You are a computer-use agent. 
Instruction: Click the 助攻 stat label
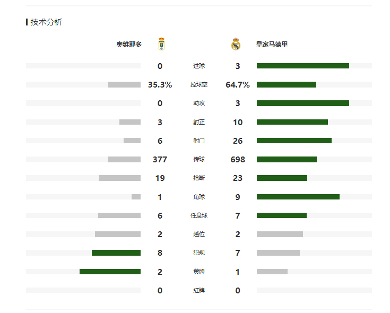pos(199,103)
